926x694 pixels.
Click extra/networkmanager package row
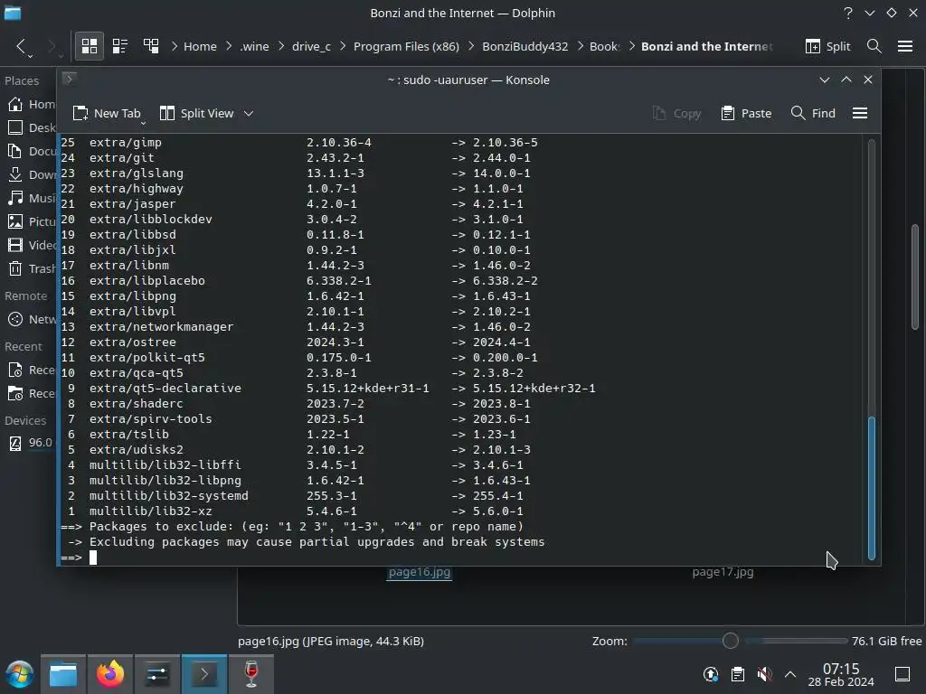pyautogui.click(x=296, y=327)
